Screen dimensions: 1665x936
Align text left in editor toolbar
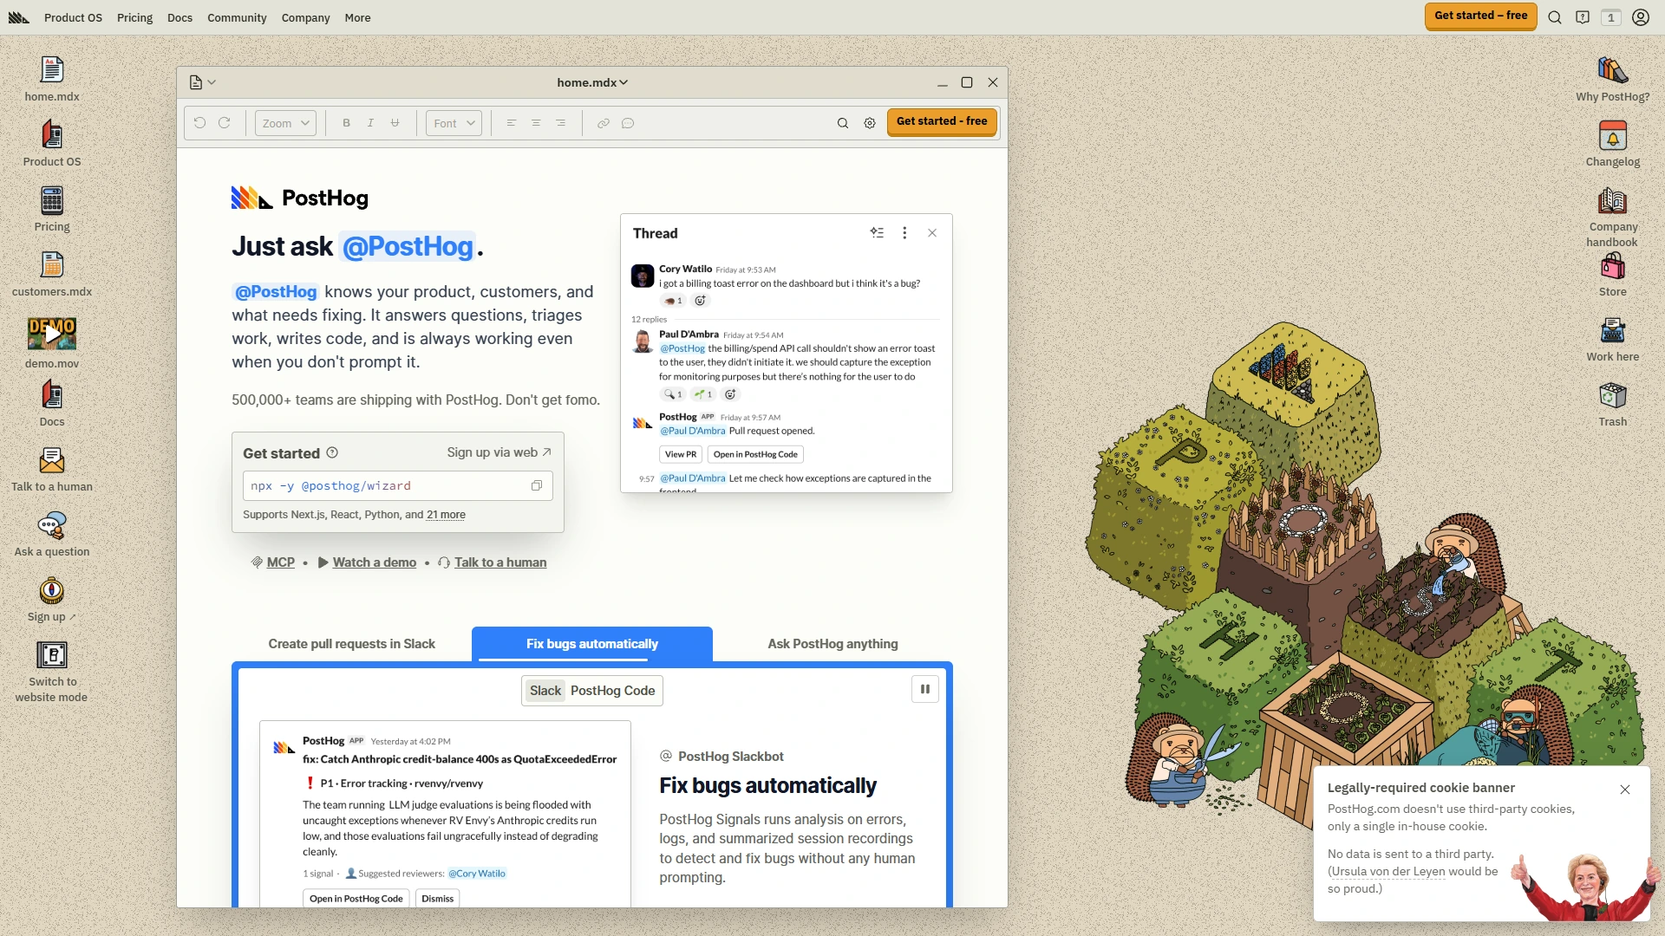coord(512,123)
